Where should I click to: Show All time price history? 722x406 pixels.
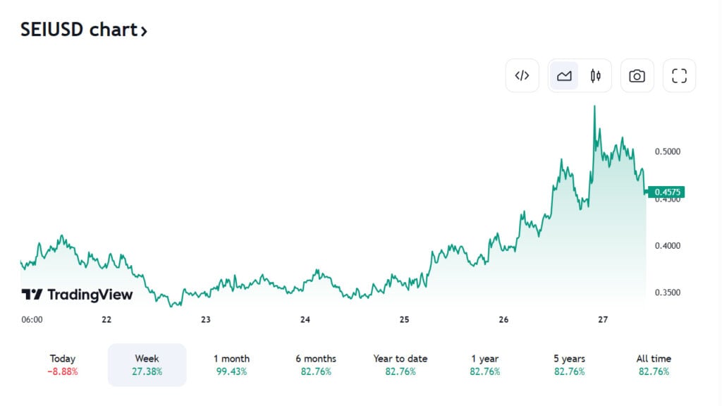pyautogui.click(x=654, y=364)
